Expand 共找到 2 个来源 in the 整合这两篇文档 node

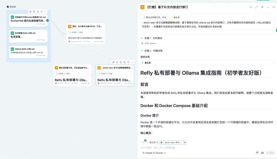(x=72, y=74)
